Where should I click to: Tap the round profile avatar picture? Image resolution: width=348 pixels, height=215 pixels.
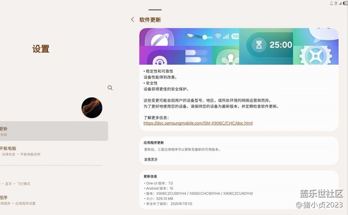pos(92,108)
